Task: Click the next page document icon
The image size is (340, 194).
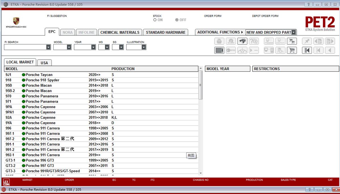Action: pos(330,41)
